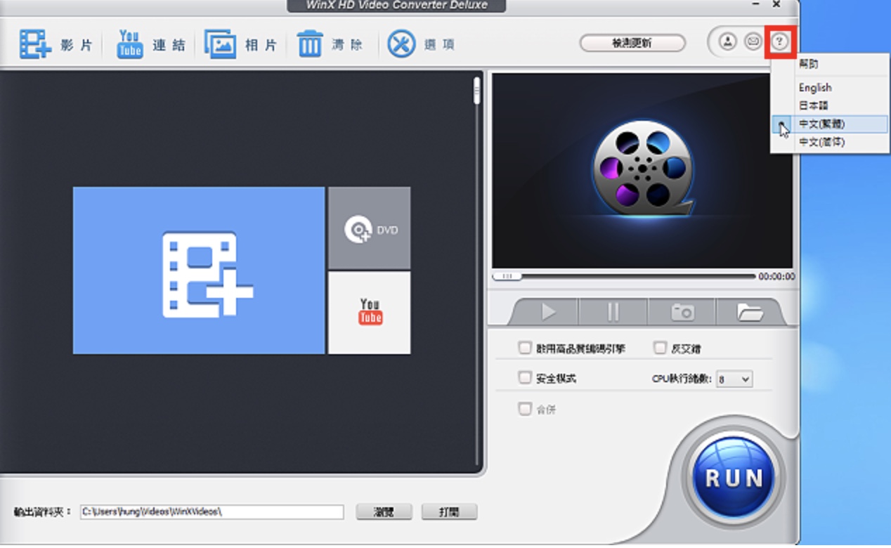Pause the preview video
This screenshot has width=891, height=548.
[613, 312]
